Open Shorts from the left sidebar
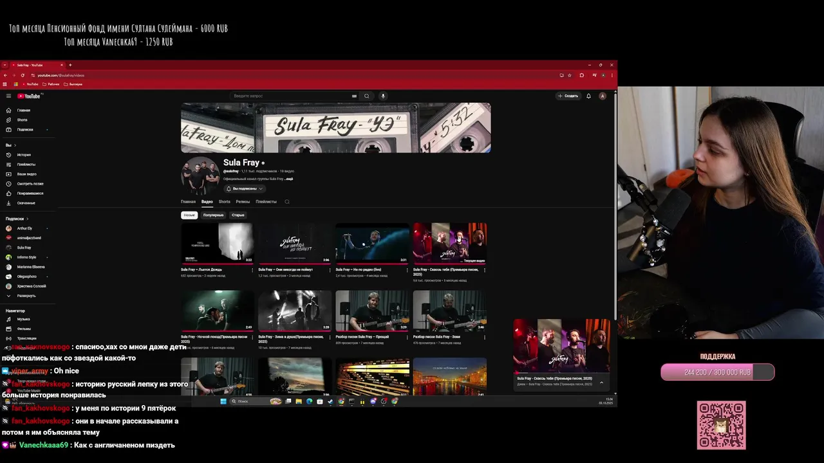 [x=22, y=120]
